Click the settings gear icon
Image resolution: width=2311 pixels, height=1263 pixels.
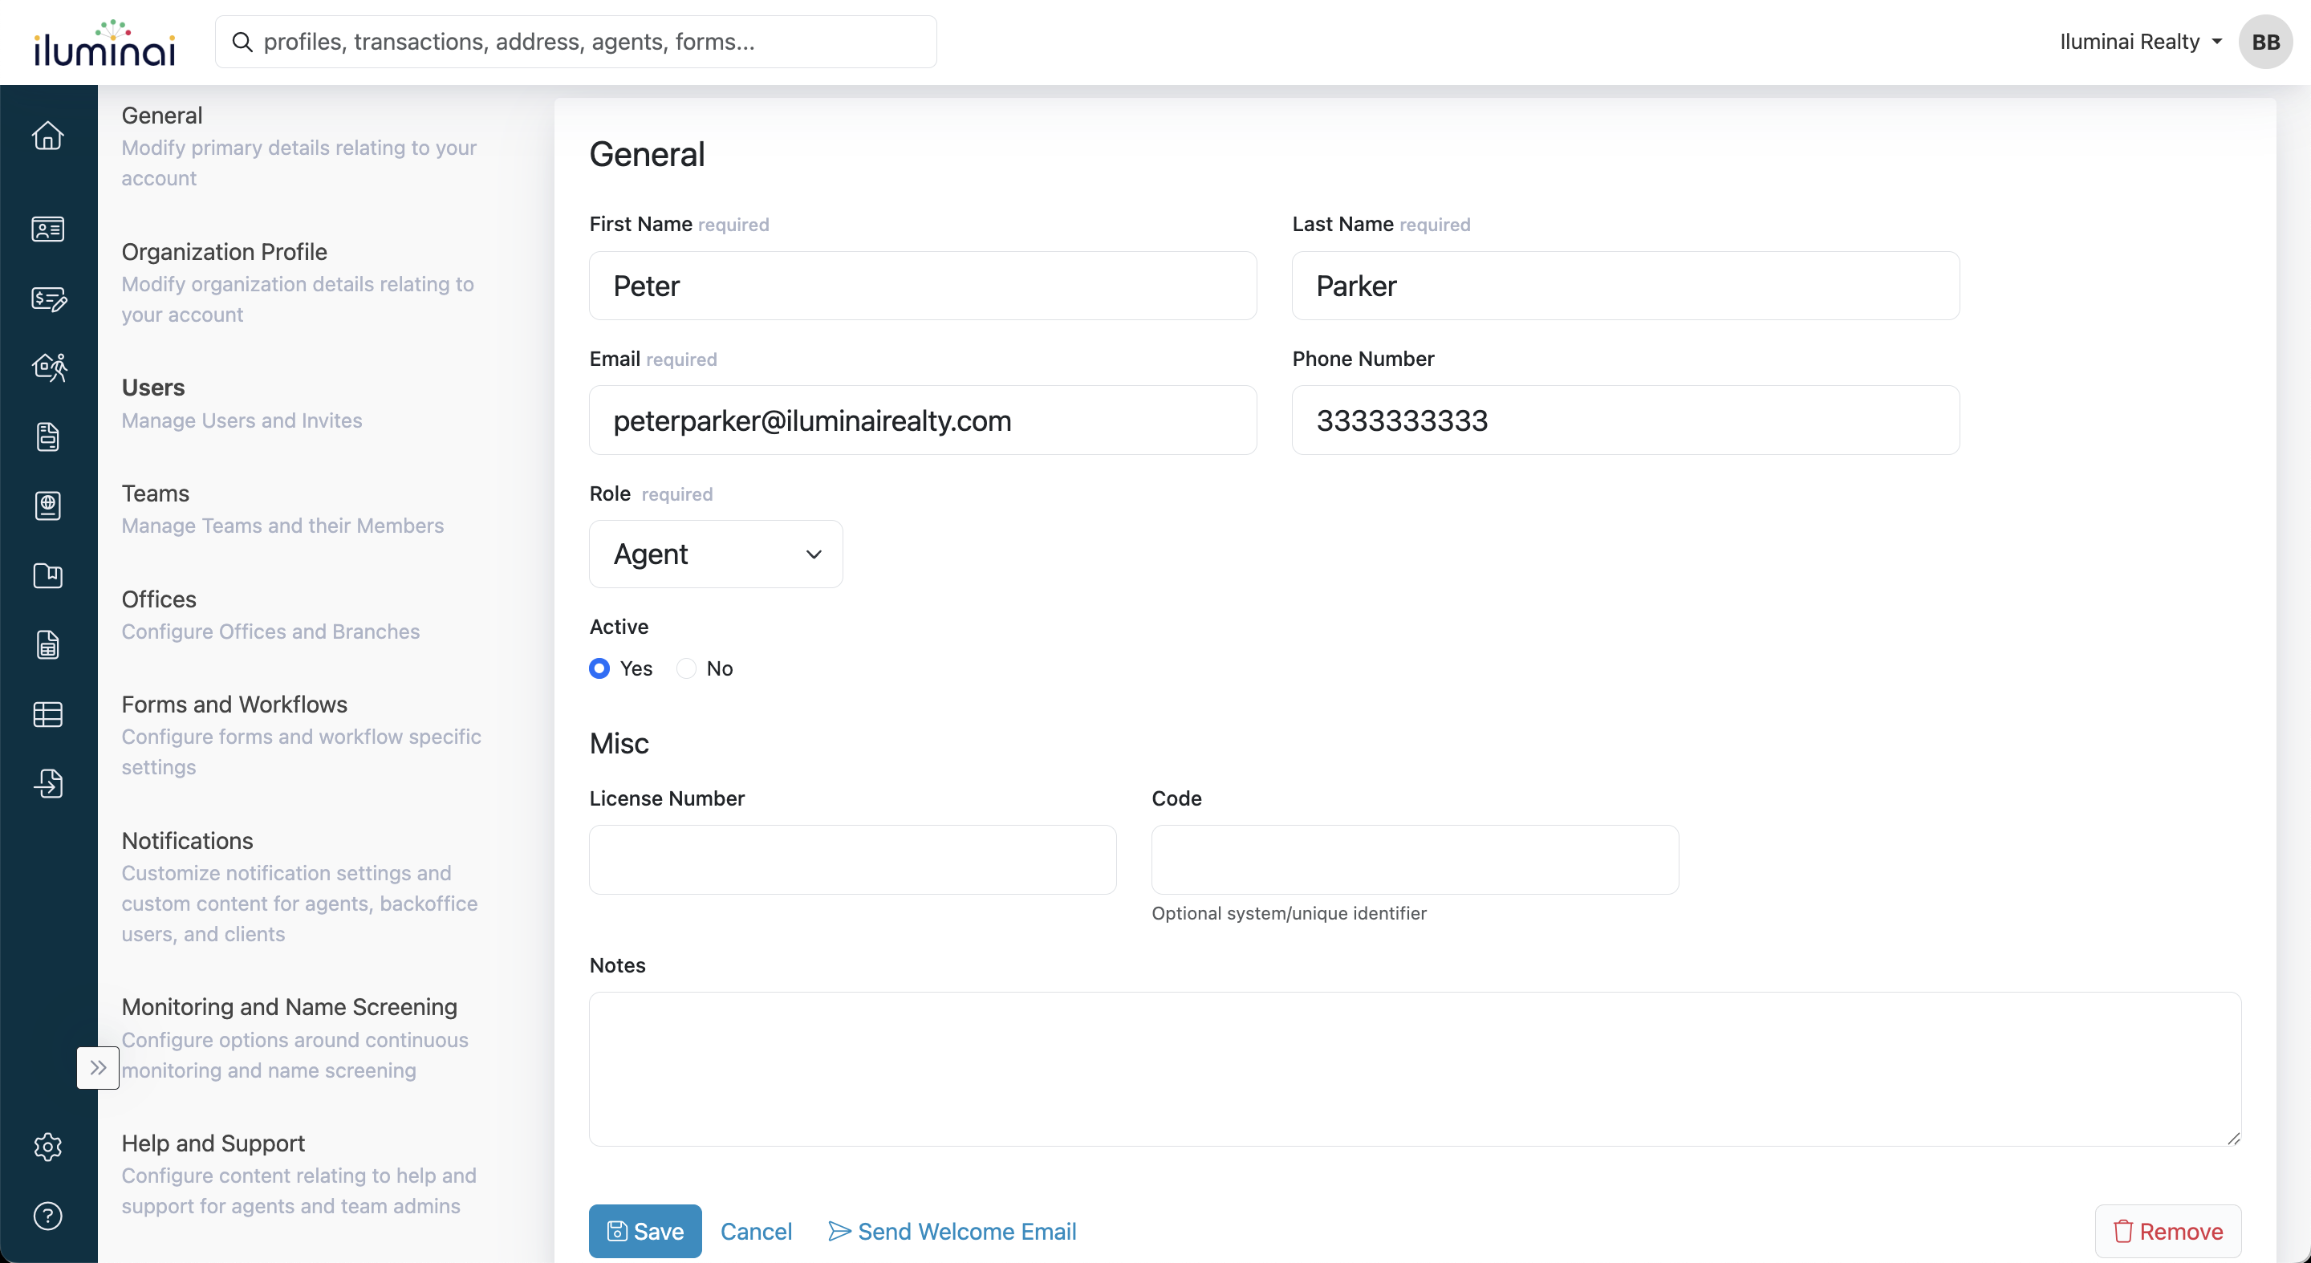tap(47, 1147)
